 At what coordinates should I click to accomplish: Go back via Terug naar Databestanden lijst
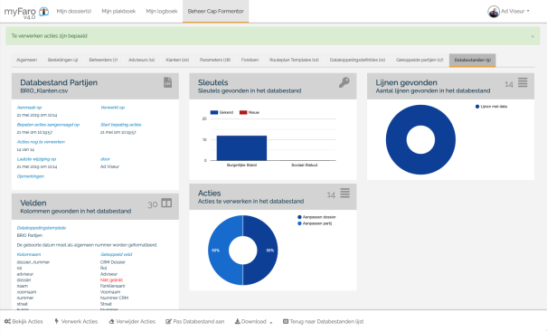(x=323, y=322)
